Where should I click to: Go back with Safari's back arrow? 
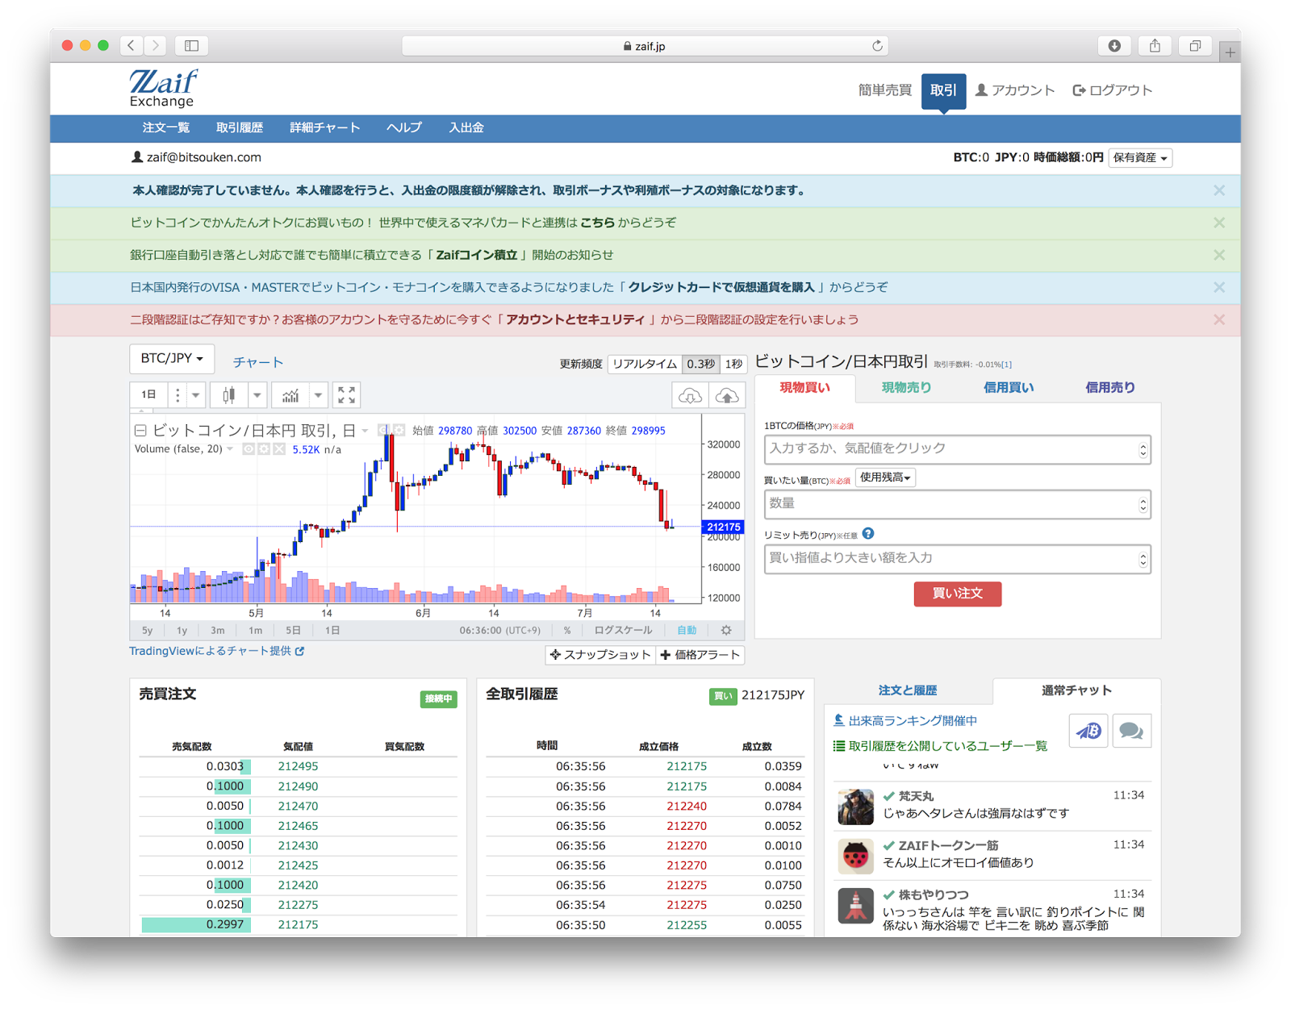point(132,46)
